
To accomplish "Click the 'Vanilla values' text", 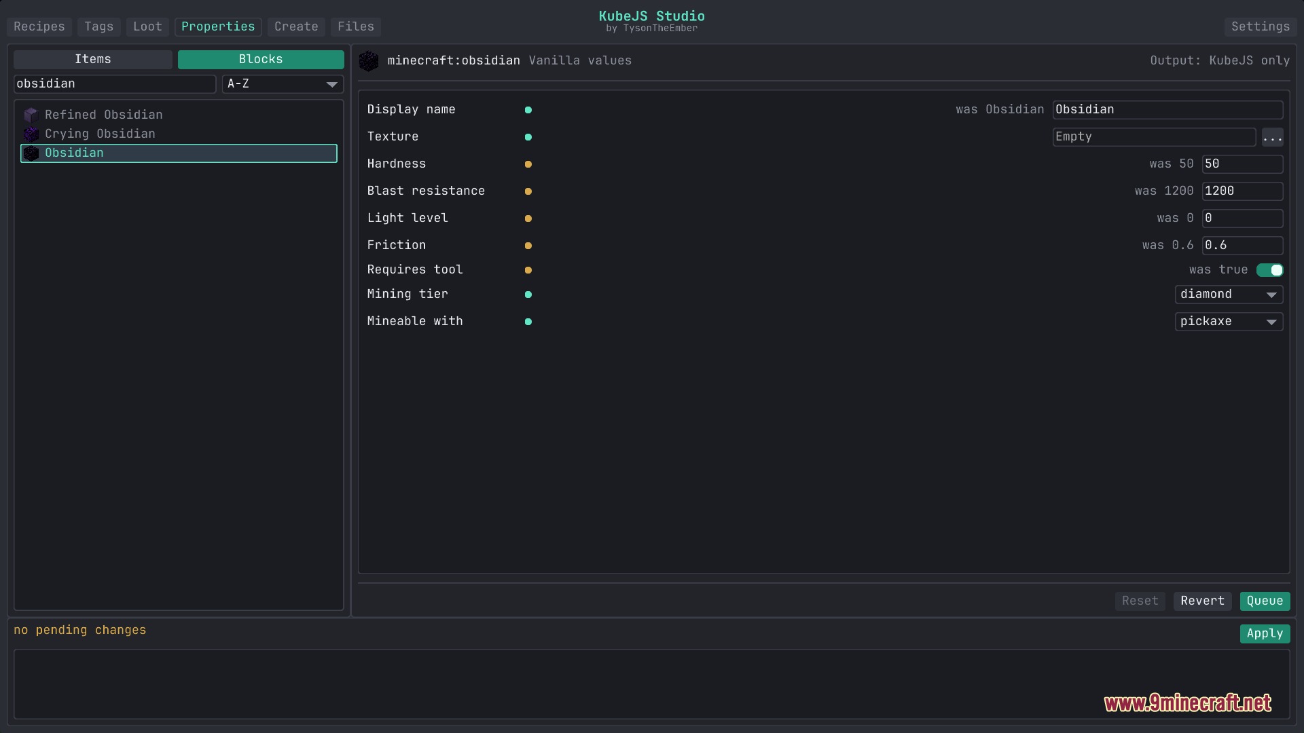I will point(580,60).
